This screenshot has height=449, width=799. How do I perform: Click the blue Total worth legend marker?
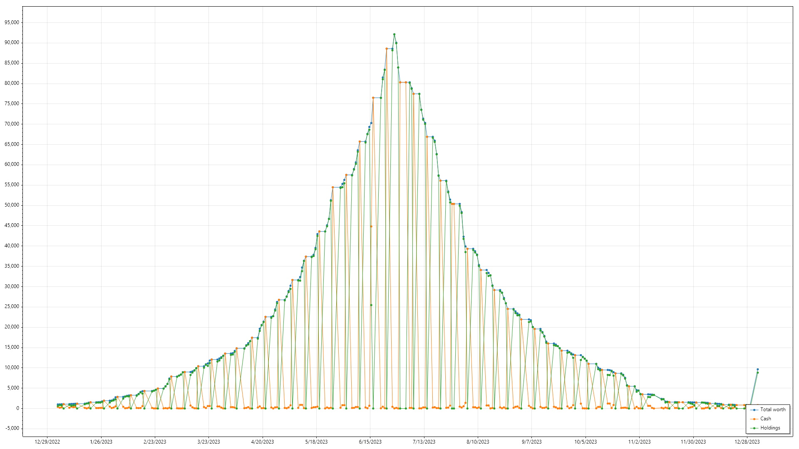point(754,410)
